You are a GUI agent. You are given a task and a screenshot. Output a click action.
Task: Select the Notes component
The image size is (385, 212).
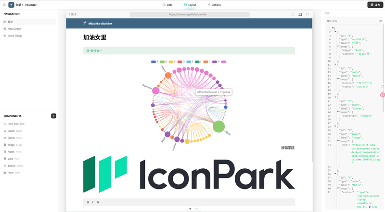pos(13,152)
